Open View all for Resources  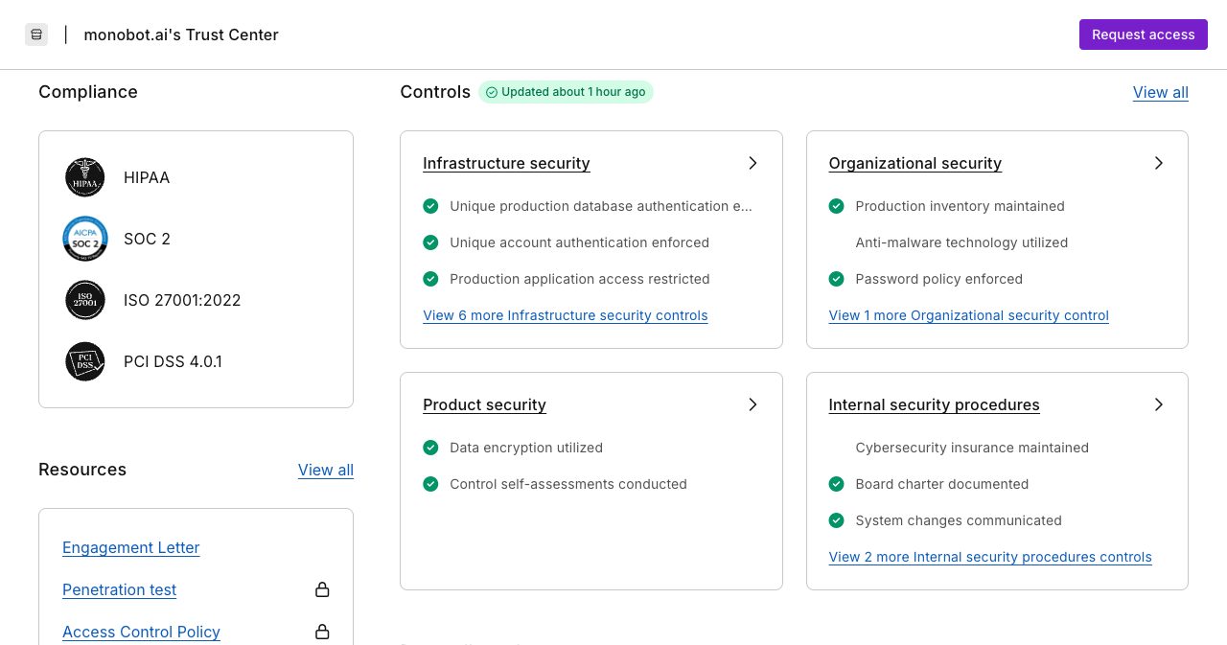[326, 470]
